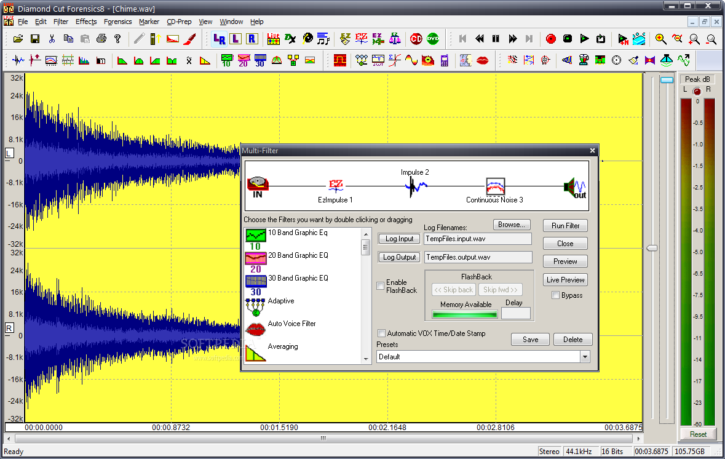Click the red Peak dB indicator light

(697, 91)
